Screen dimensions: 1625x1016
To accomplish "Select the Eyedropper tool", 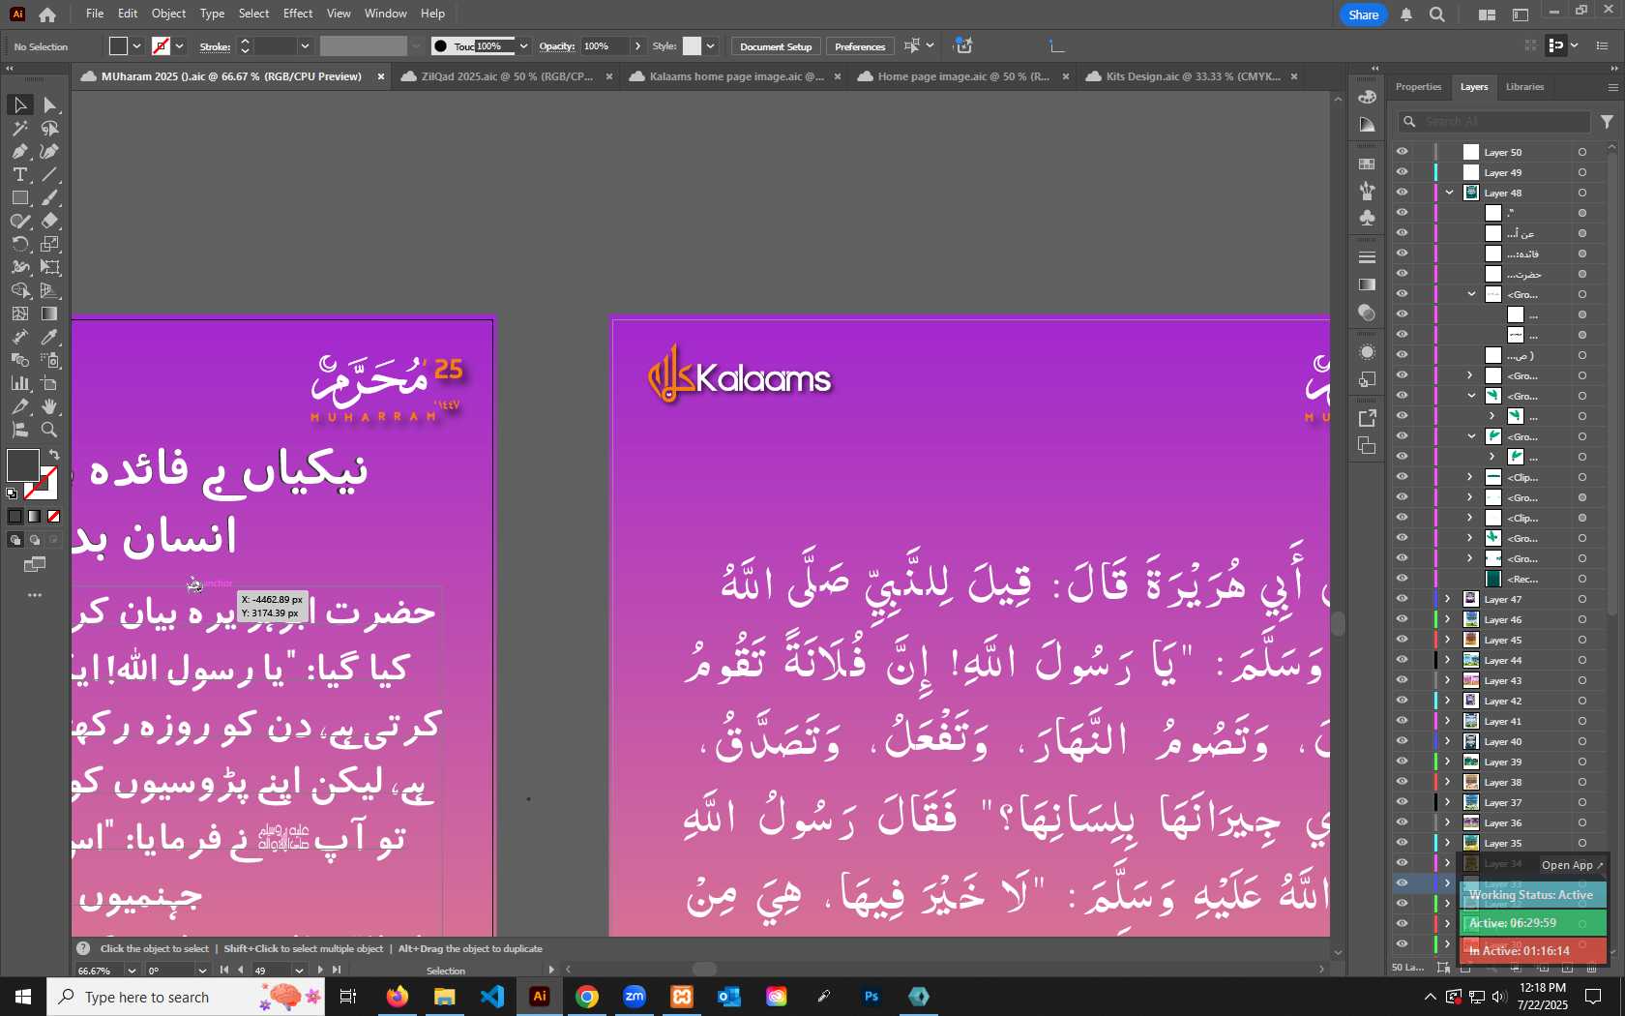I will 50,337.
